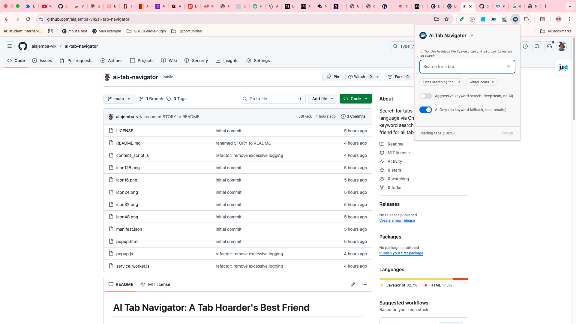Image resolution: width=576 pixels, height=324 pixels.
Task: Remove the winter coats search chip
Action: click(x=493, y=82)
